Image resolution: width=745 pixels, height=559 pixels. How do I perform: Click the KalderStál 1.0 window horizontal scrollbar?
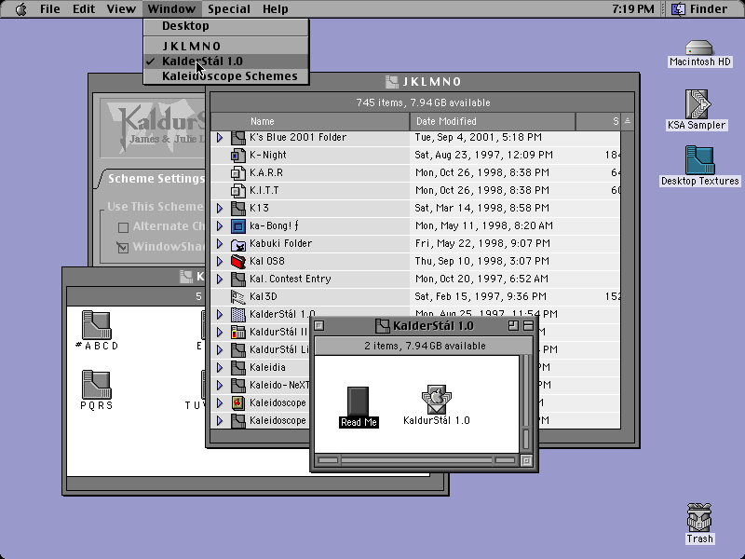(416, 460)
